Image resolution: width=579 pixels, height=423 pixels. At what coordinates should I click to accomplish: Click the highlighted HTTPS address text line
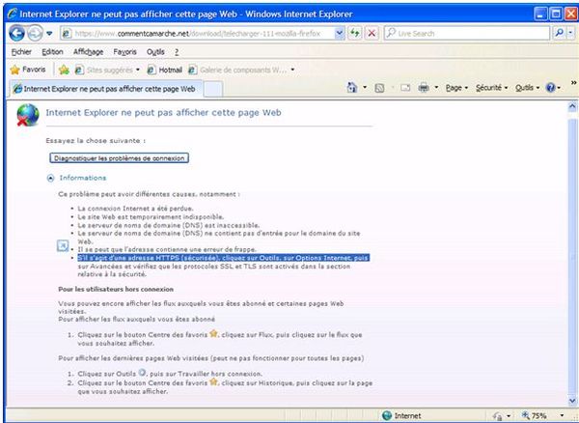click(x=224, y=258)
